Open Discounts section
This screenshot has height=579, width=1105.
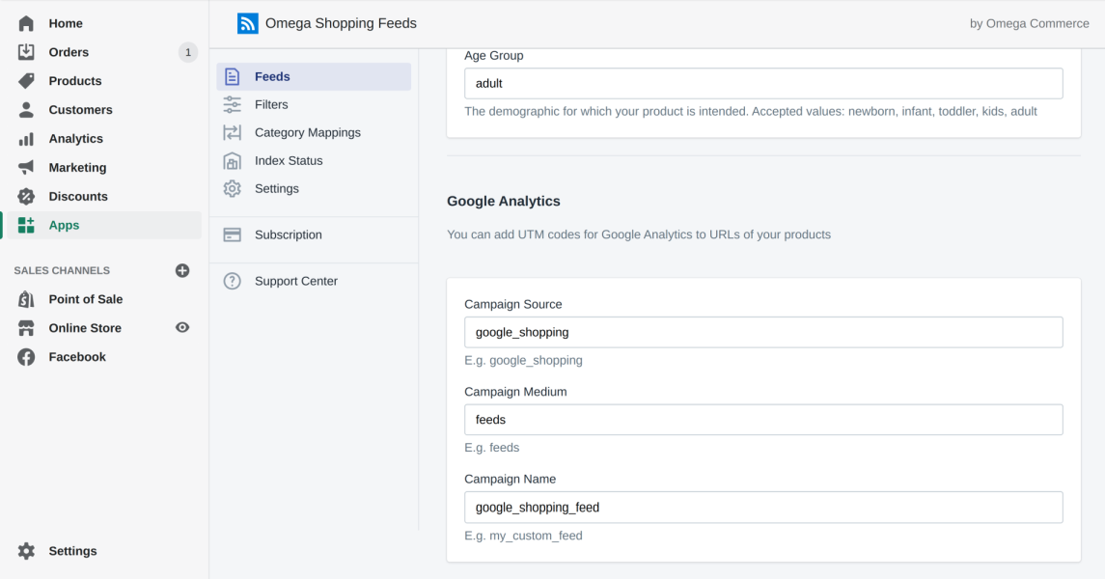click(78, 197)
